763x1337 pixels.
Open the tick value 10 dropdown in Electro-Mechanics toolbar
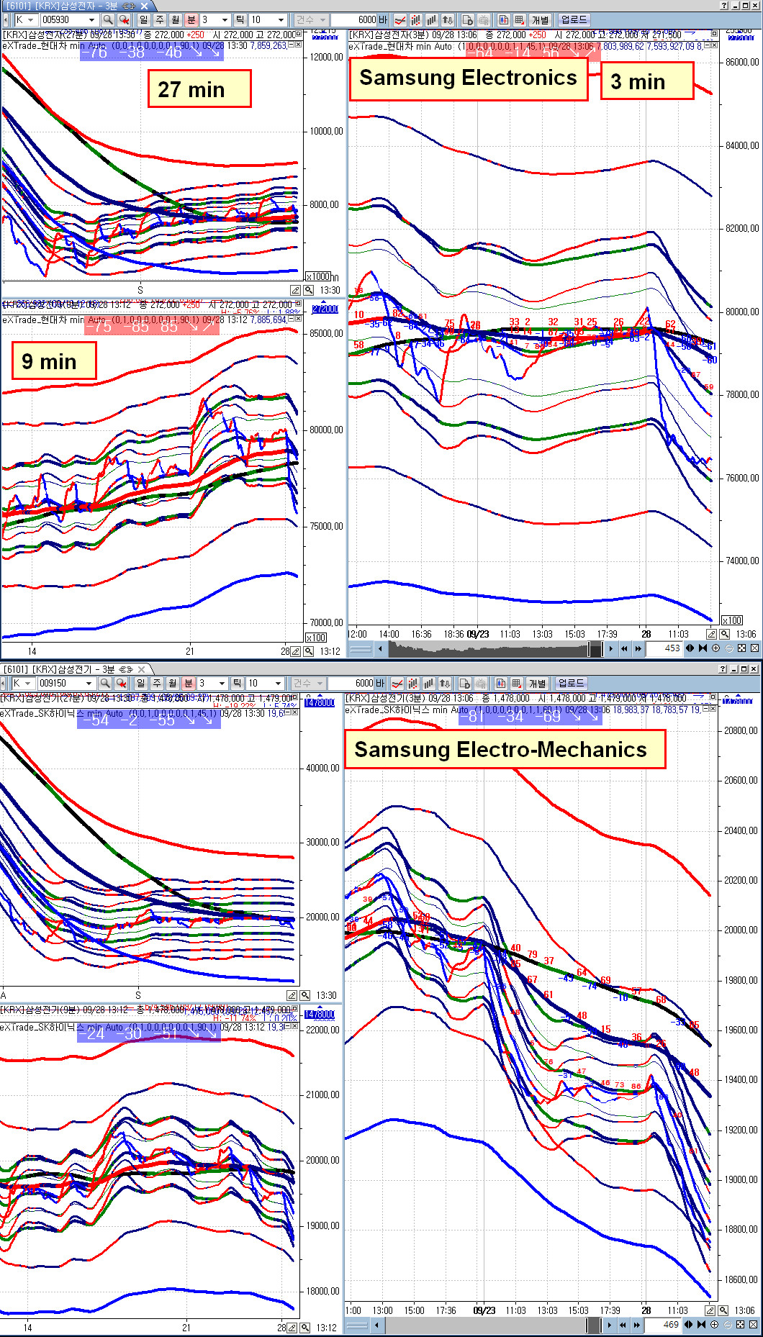(278, 683)
